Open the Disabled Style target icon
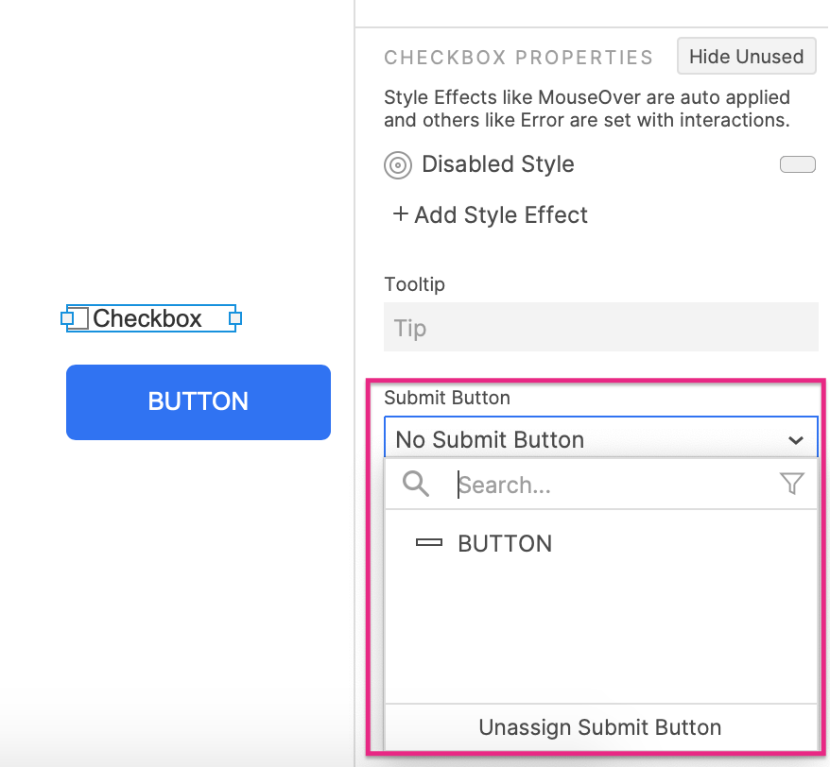Screen dimensions: 830x767 point(398,165)
